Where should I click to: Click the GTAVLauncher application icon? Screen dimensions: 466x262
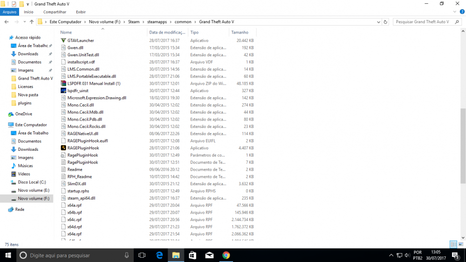pos(63,40)
